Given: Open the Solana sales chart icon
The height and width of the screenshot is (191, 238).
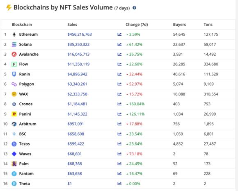Looking at the screenshot, I should click(x=119, y=44).
